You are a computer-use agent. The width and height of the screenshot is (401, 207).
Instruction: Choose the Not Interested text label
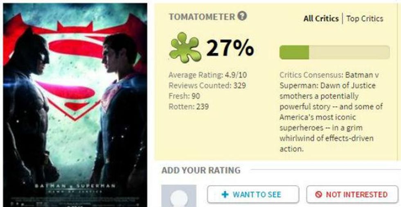(x=356, y=194)
